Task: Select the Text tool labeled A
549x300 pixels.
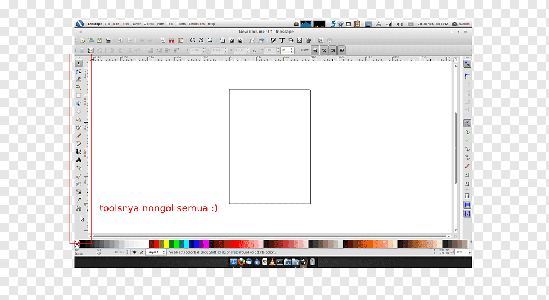Action: point(78,160)
